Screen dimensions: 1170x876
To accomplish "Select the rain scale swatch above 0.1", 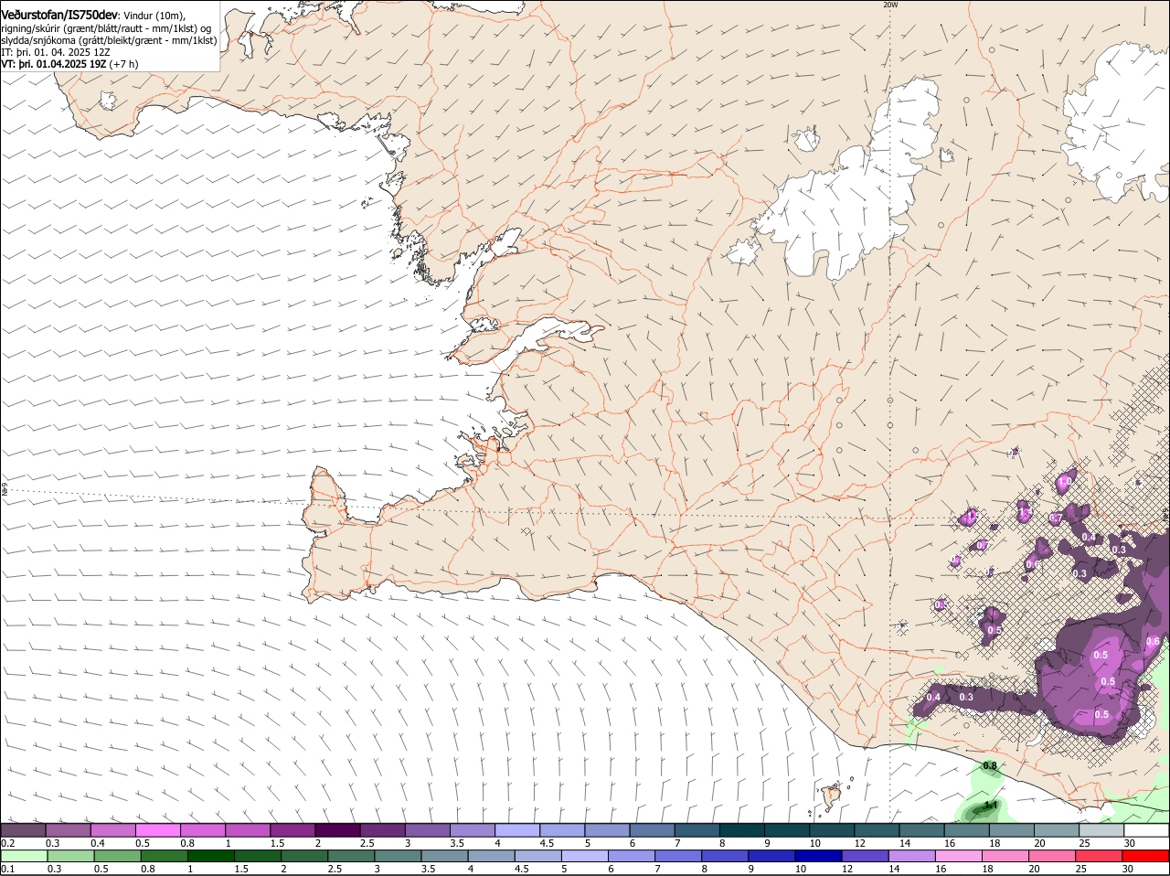I will coord(24,856).
